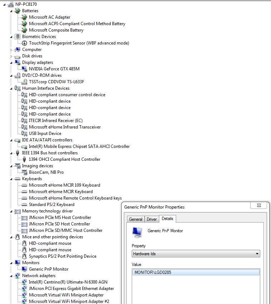The height and width of the screenshot is (304, 271).
Task: Collapse the Network adapters node
Action: [11, 276]
